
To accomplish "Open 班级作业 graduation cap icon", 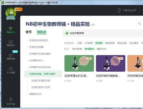I will pos(11,55).
